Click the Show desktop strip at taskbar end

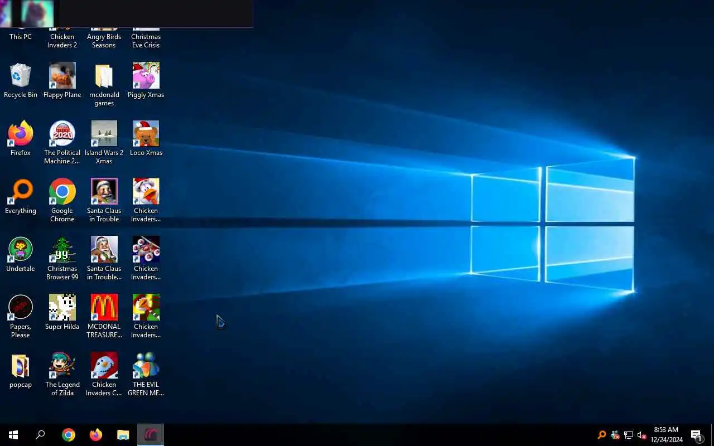click(x=712, y=435)
